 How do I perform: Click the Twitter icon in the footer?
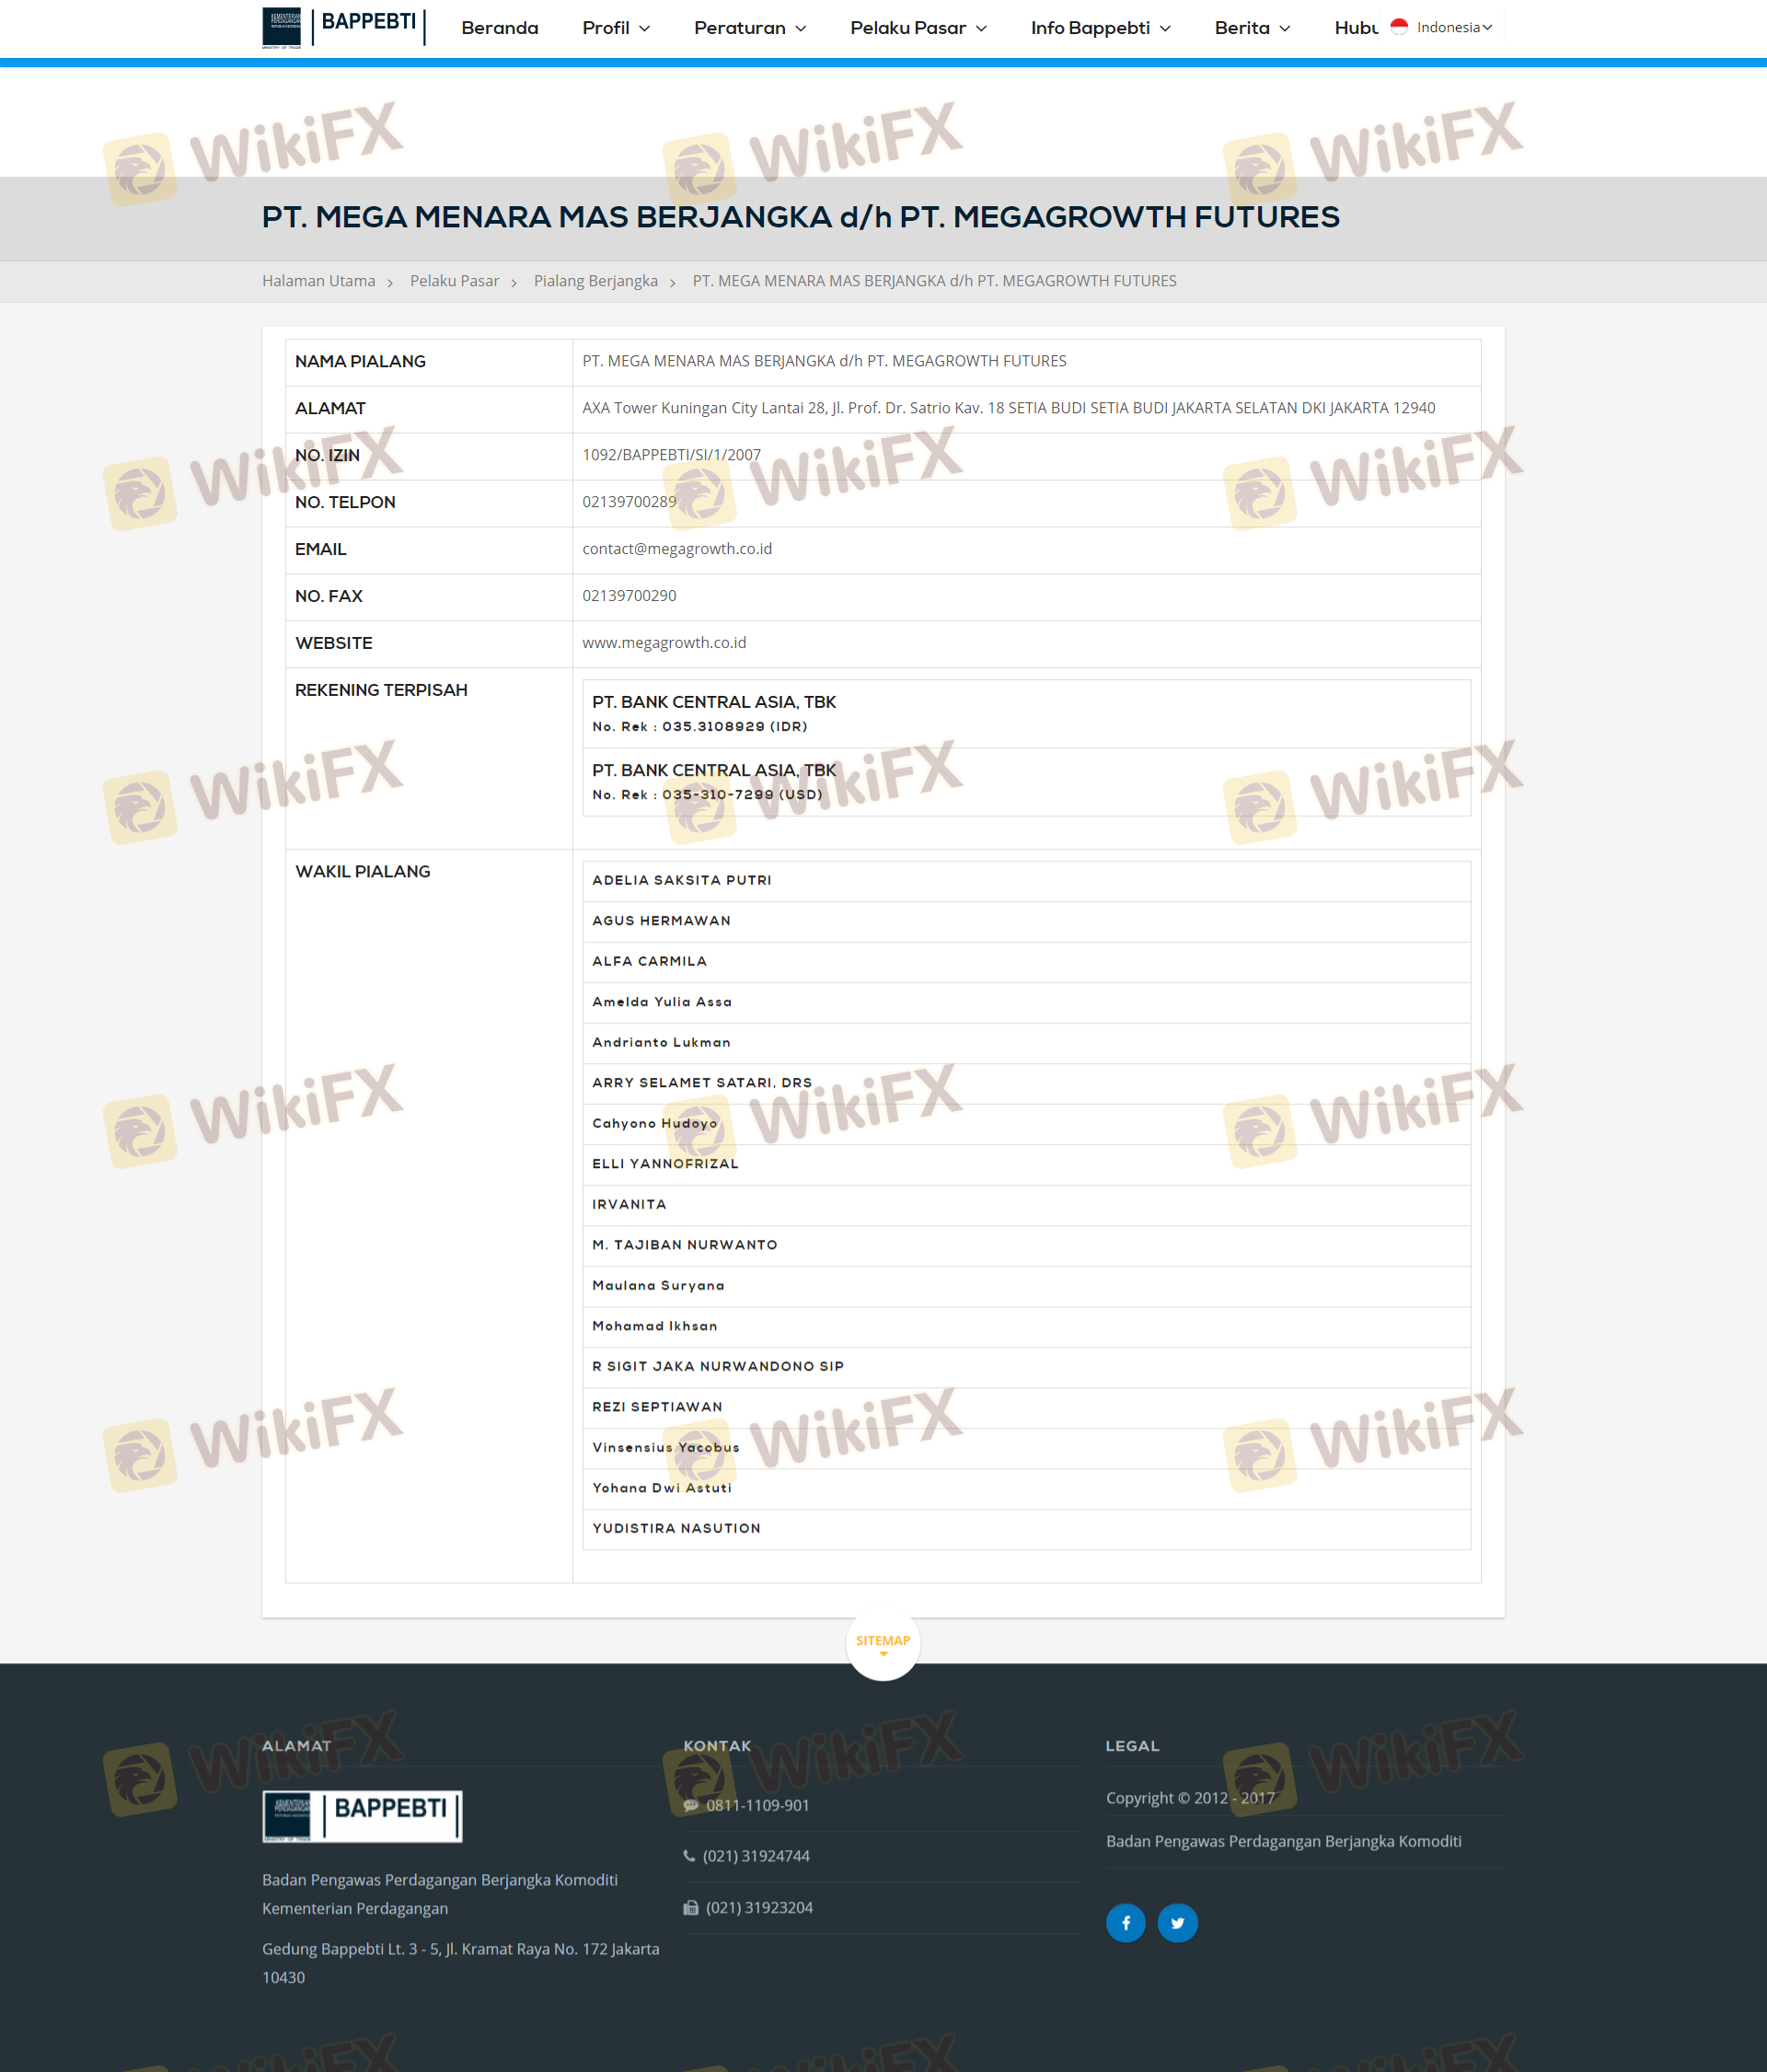[1177, 1922]
